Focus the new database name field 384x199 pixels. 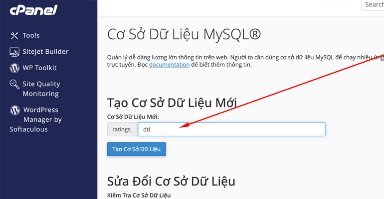click(232, 129)
